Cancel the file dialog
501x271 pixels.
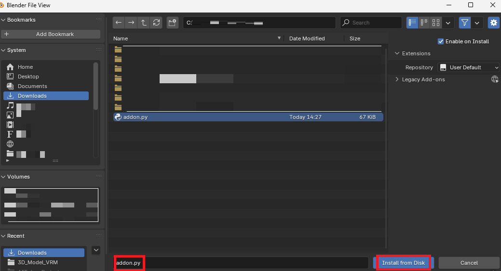[469, 263]
